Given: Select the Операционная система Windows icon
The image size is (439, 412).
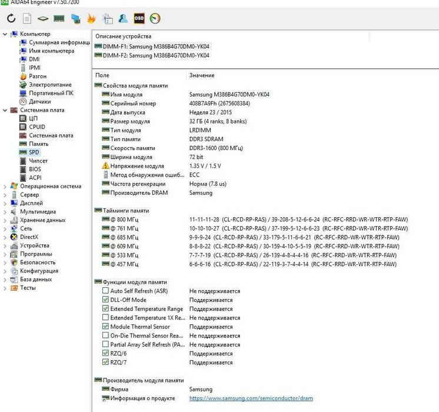Looking at the screenshot, I should coord(14,186).
